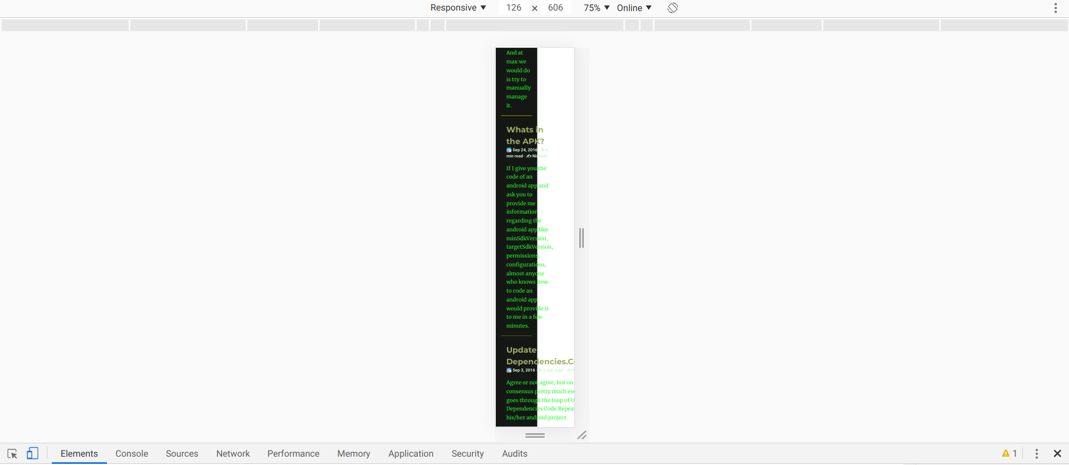Open the DevTools customize menu dots
Viewport: 1069px width, 465px height.
(1037, 453)
